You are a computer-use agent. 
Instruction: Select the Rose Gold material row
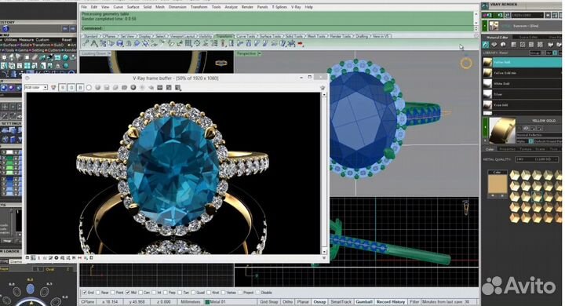click(x=522, y=105)
